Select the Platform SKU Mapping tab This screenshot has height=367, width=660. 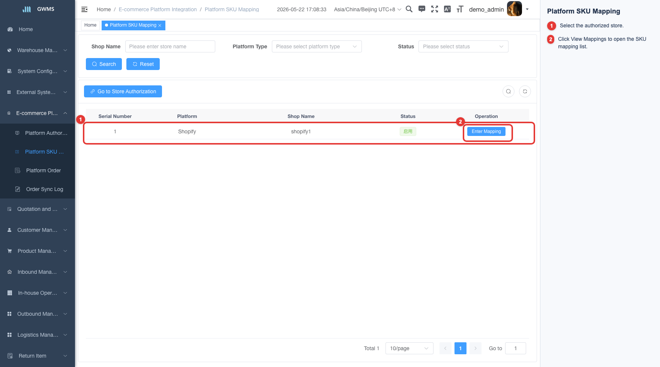[133, 25]
